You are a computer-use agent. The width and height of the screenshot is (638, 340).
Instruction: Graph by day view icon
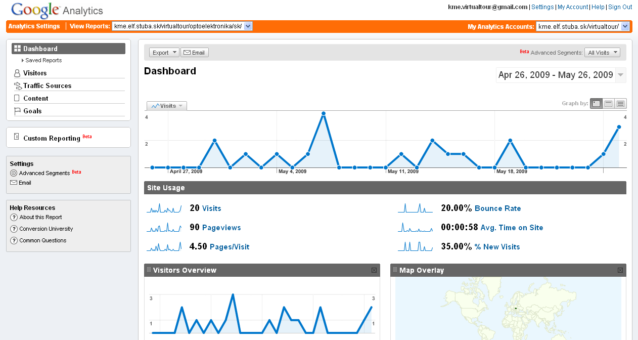pos(596,103)
